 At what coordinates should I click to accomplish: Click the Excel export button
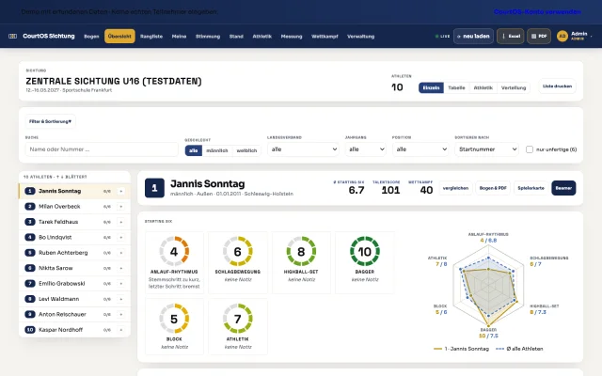pos(510,36)
